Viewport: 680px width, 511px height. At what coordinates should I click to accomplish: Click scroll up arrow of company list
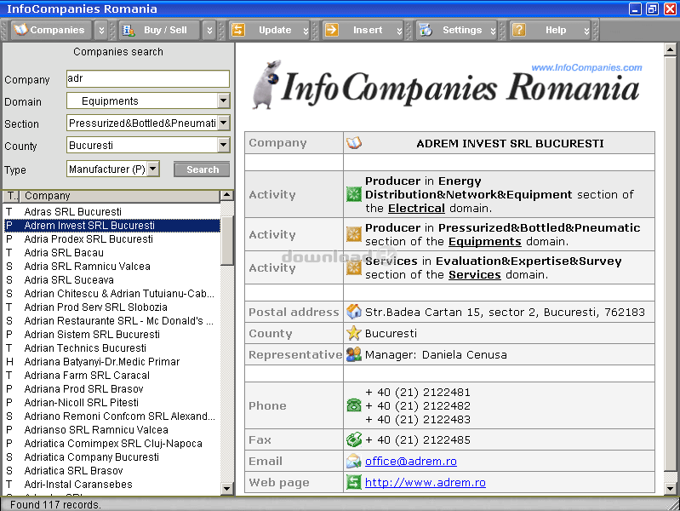pyautogui.click(x=227, y=195)
